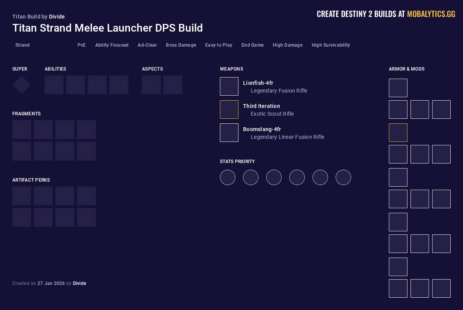Toggle the High Survivability tag
This screenshot has width=463, height=310.
pos(331,45)
